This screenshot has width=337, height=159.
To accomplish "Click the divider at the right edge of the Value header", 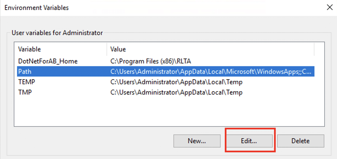I will (314, 49).
